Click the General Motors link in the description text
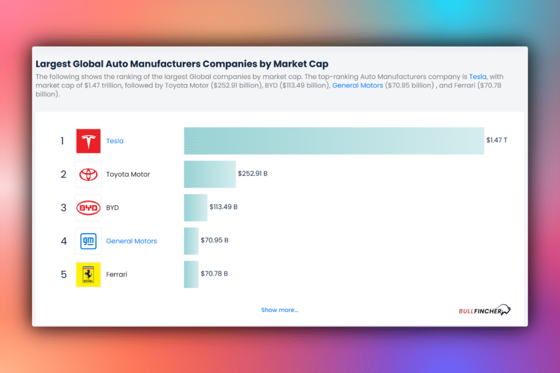 pyautogui.click(x=357, y=85)
